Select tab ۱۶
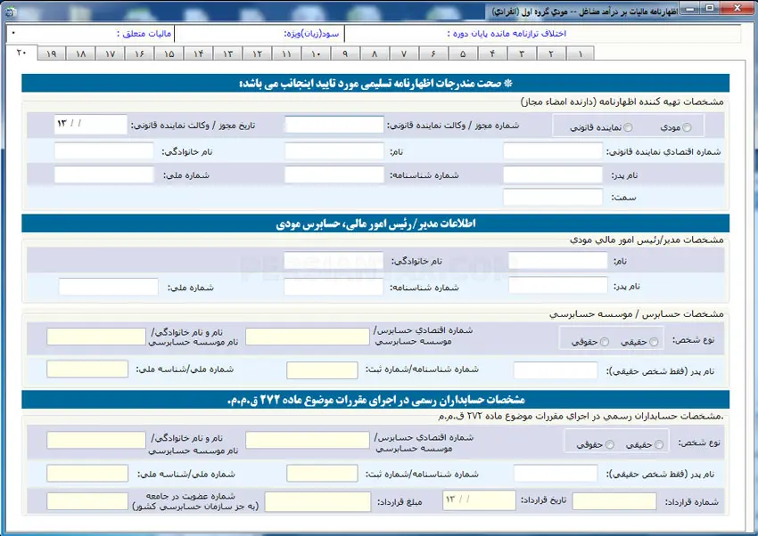Viewport: 758px width, 536px height. click(139, 53)
